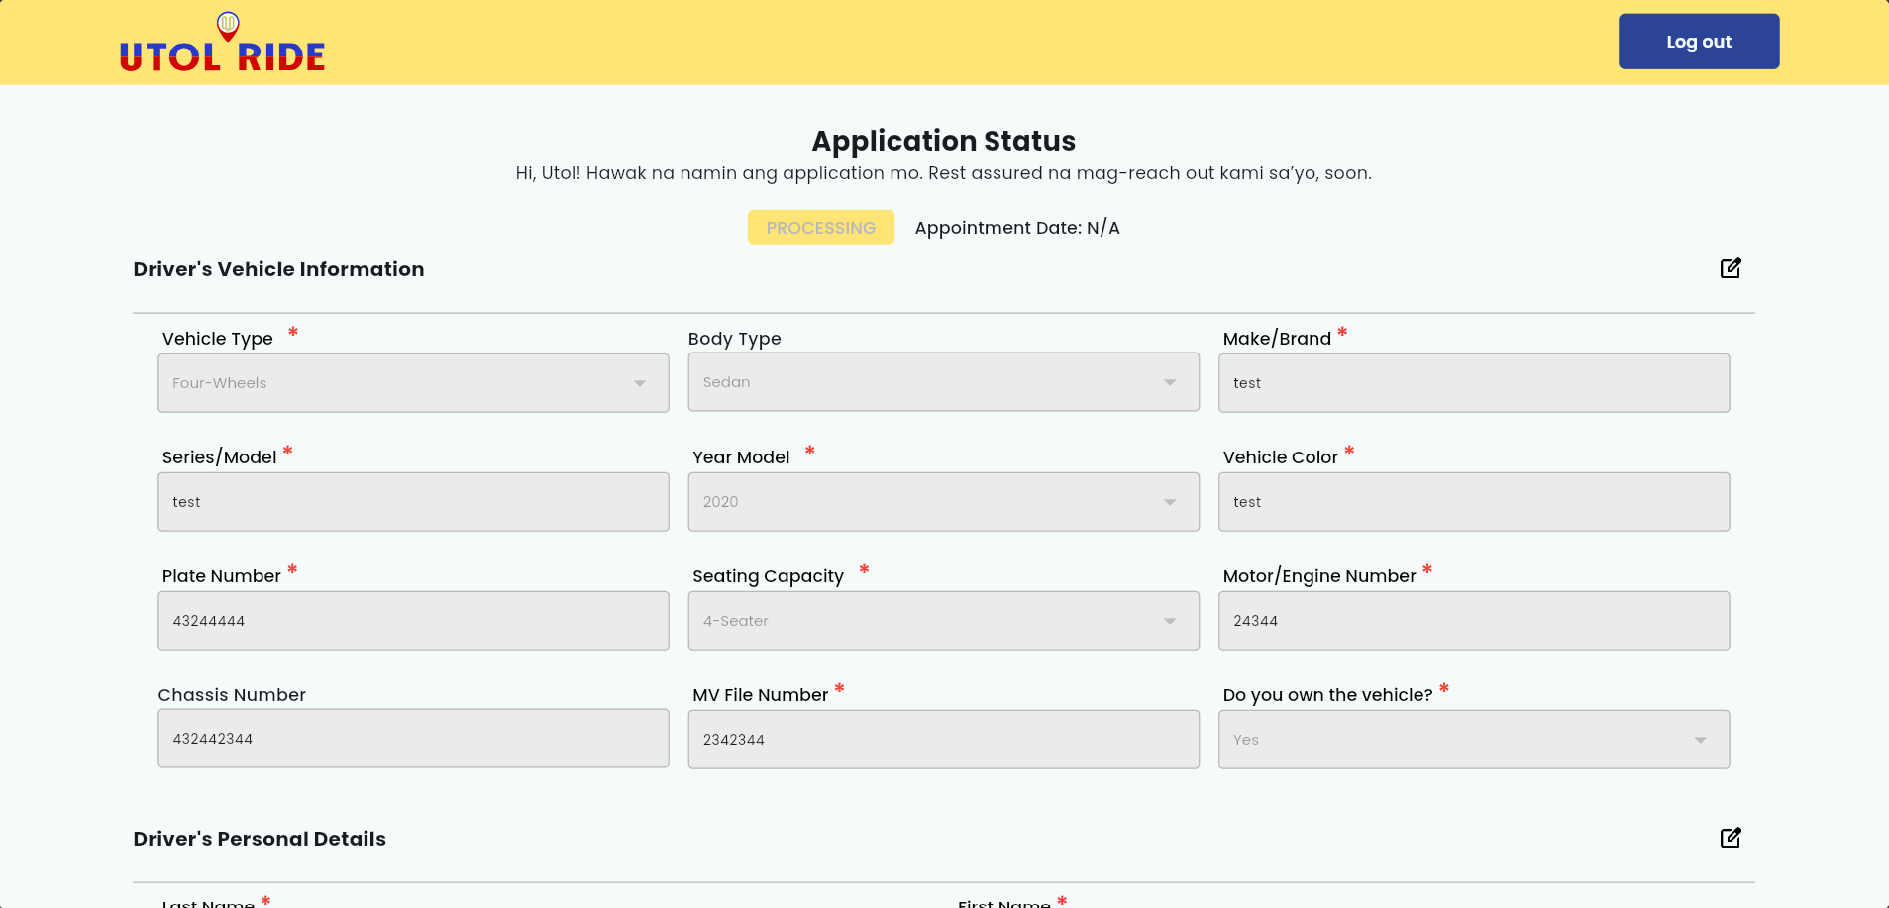1889x908 pixels.
Task: Open the Year Model dropdown
Action: click(943, 502)
